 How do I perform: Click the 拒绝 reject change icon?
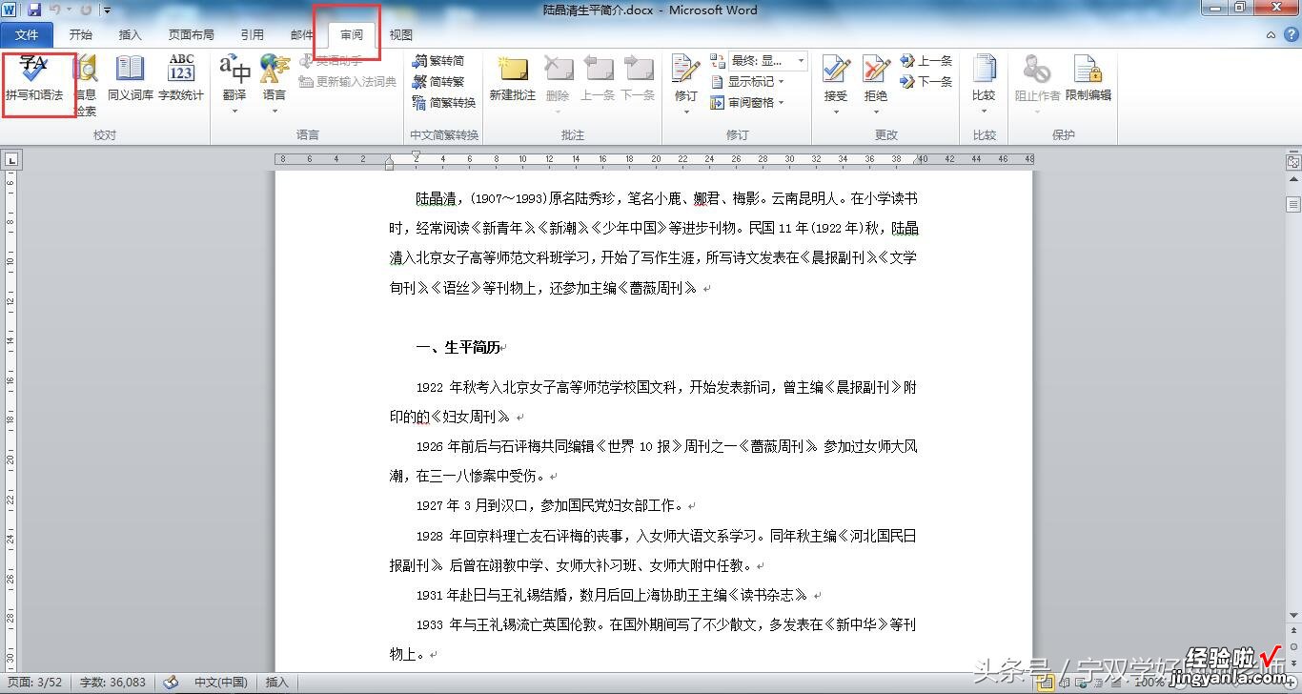click(x=876, y=71)
